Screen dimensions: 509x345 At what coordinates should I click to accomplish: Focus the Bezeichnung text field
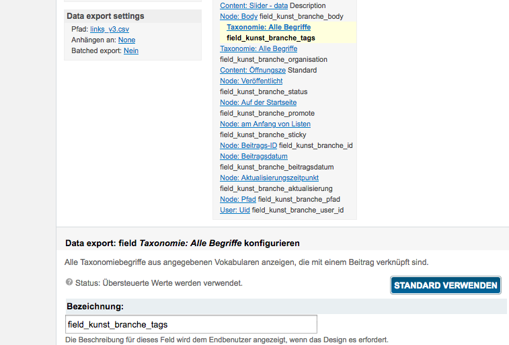[192, 324]
